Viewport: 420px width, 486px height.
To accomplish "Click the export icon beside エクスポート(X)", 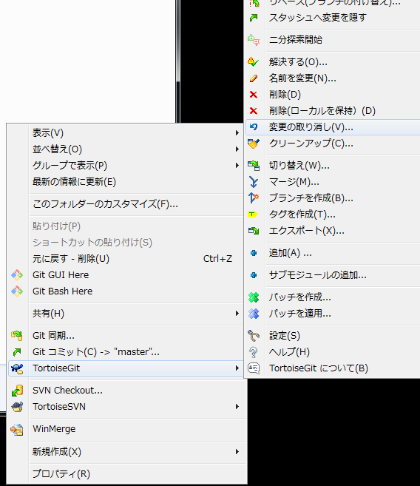I will [x=254, y=231].
